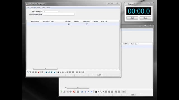The image size is (179, 100).
Task: Open dropdown arrow beside magnifier in Application Companies
Action: pyautogui.click(x=65, y=72)
